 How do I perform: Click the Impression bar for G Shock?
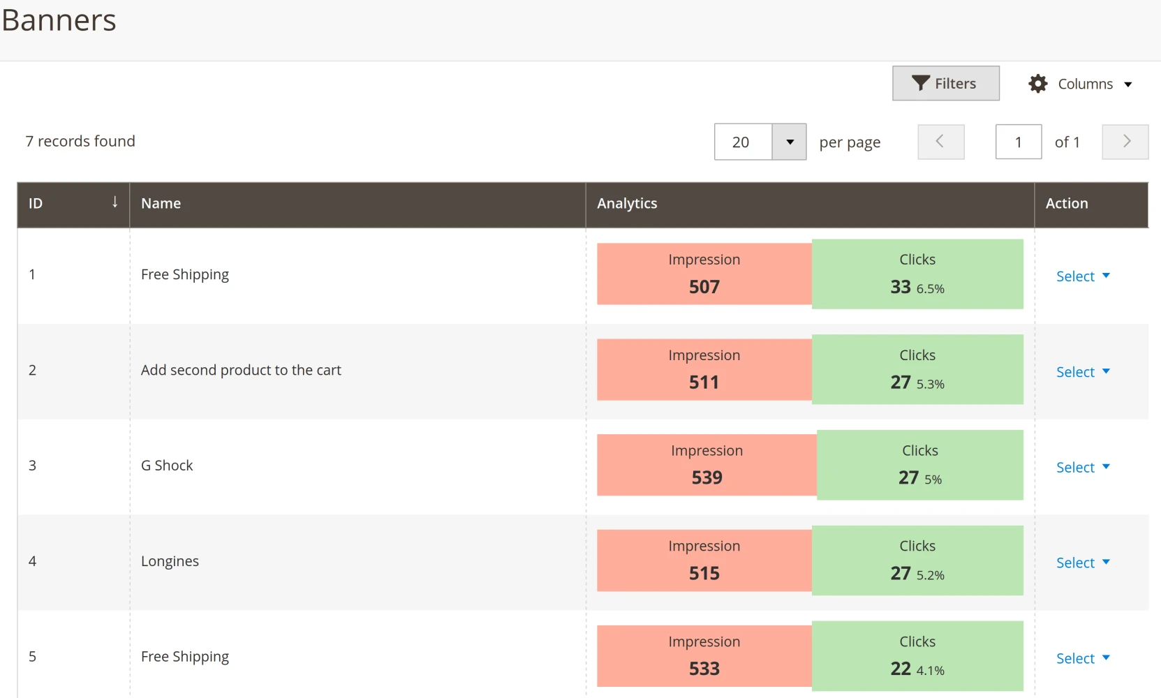tap(706, 465)
